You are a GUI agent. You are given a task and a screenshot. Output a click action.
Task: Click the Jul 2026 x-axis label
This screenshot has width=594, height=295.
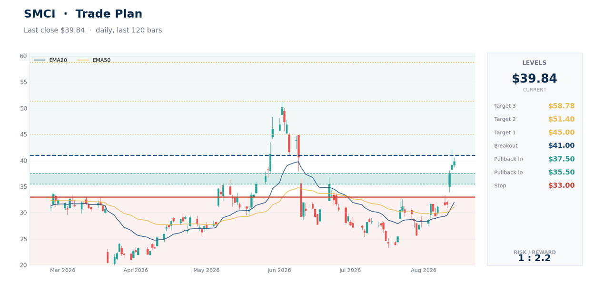350,270
